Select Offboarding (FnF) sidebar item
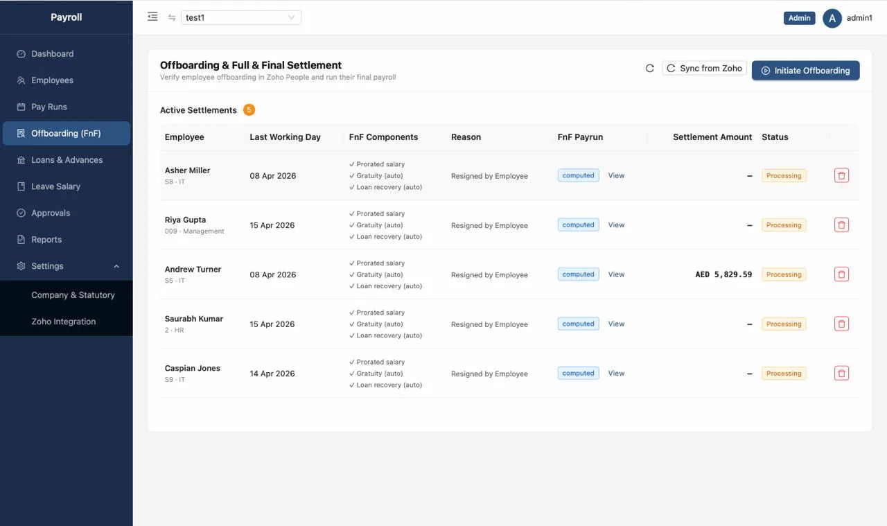887x526 pixels. [67, 133]
